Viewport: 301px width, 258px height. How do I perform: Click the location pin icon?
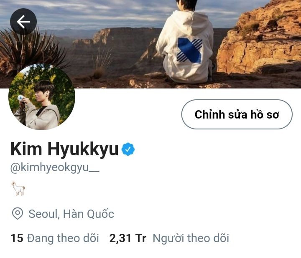tap(18, 213)
